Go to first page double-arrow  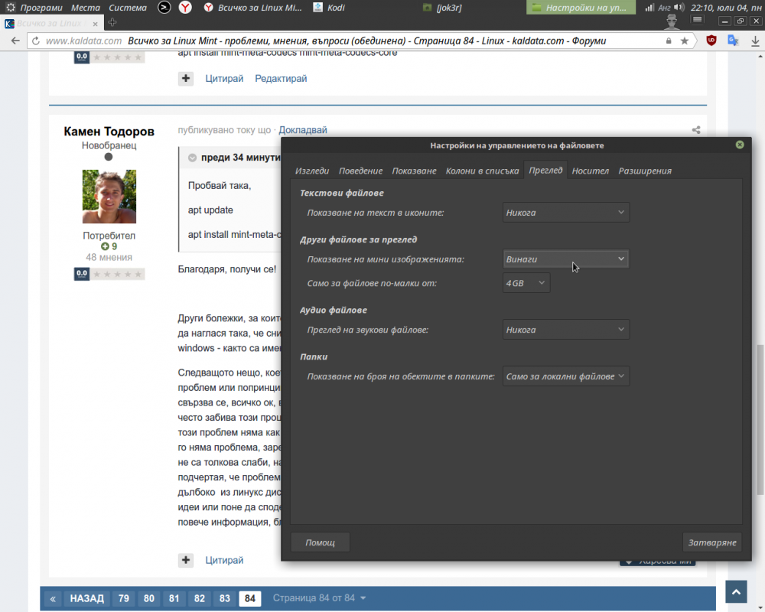[53, 598]
